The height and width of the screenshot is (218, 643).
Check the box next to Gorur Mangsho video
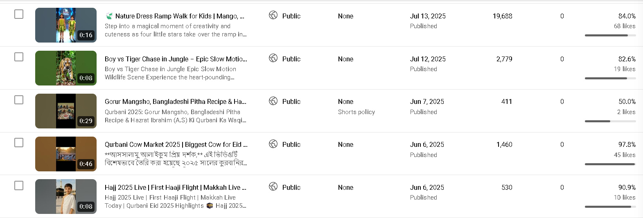point(19,100)
